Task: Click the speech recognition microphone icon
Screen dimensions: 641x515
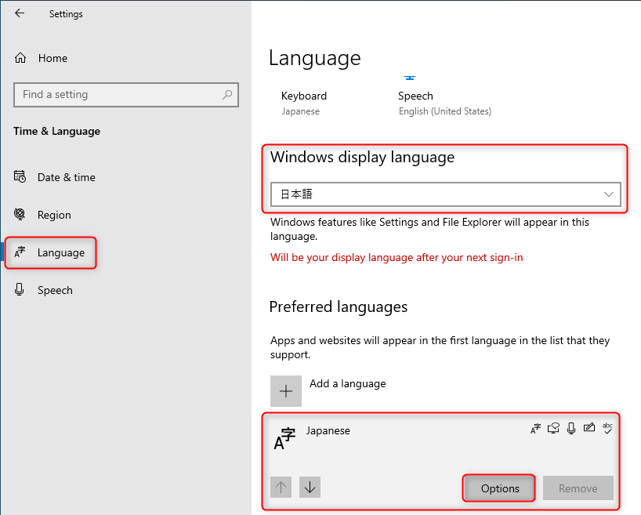Action: [571, 428]
